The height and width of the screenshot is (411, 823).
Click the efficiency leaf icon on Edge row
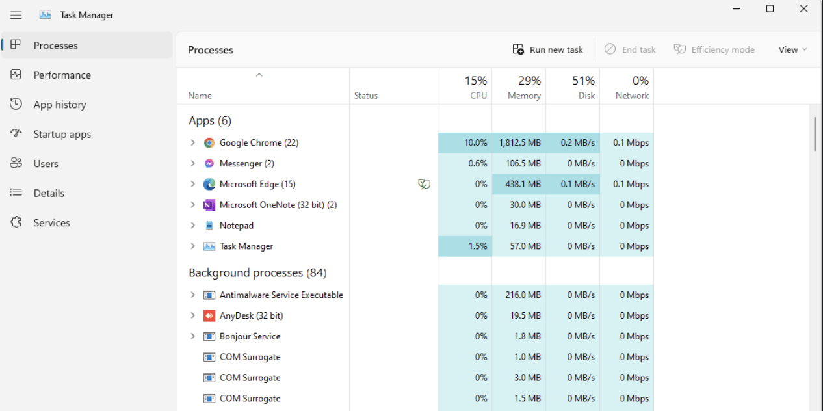(x=425, y=184)
